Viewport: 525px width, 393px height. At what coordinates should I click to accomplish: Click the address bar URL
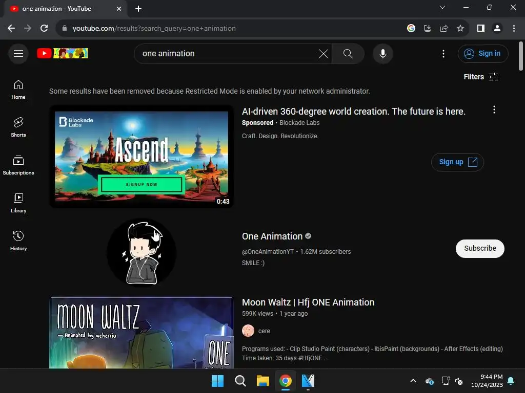[154, 29]
